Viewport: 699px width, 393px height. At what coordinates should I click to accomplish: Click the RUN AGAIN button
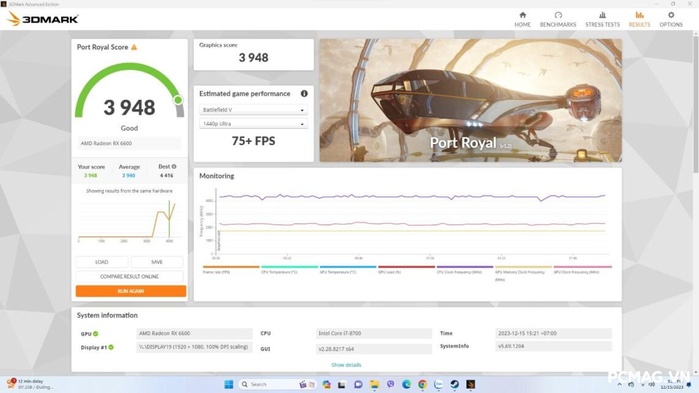click(x=131, y=291)
